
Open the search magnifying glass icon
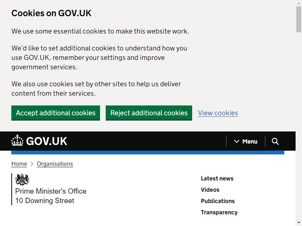click(275, 141)
